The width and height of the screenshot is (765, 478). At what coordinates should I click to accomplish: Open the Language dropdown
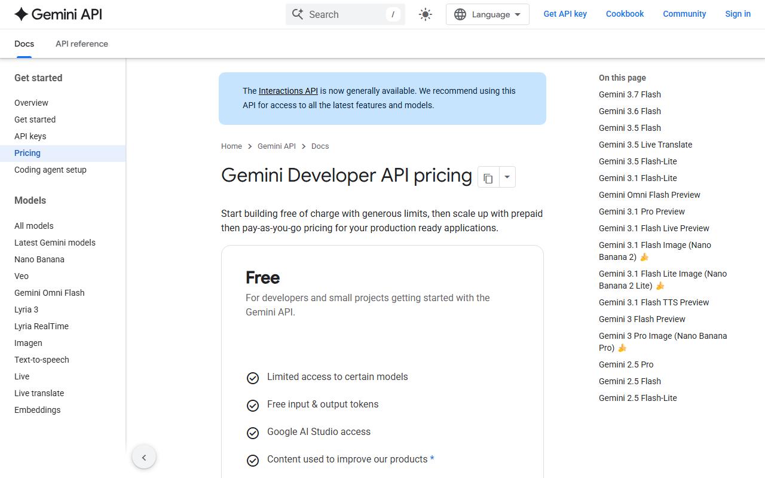[488, 14]
